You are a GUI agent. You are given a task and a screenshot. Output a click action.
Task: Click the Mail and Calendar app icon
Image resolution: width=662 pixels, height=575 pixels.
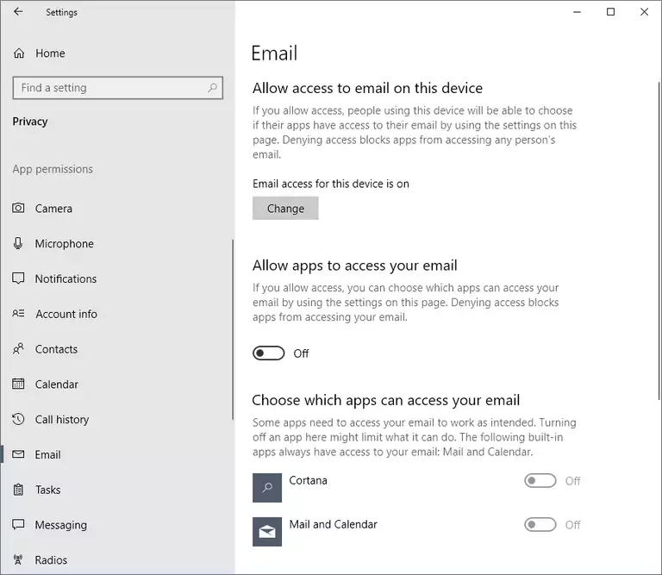click(267, 531)
